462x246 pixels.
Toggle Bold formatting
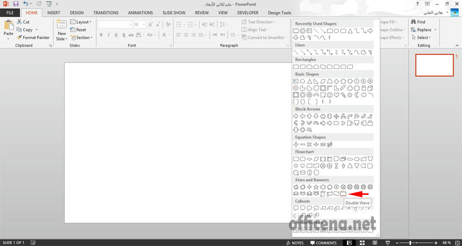[101, 35]
